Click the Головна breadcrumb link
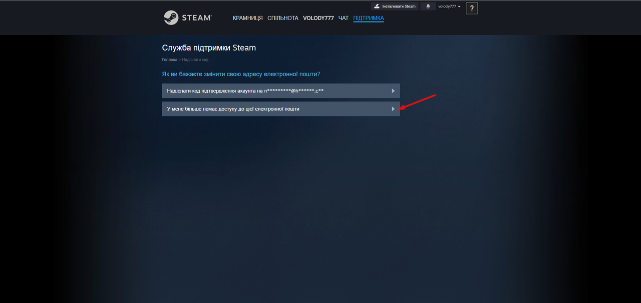Viewport: 641px width, 303px height. click(x=170, y=60)
